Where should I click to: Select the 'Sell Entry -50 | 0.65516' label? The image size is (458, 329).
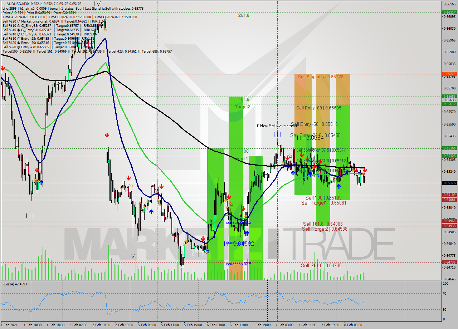click(x=314, y=124)
